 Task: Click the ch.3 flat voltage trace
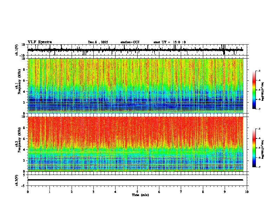click(135, 180)
